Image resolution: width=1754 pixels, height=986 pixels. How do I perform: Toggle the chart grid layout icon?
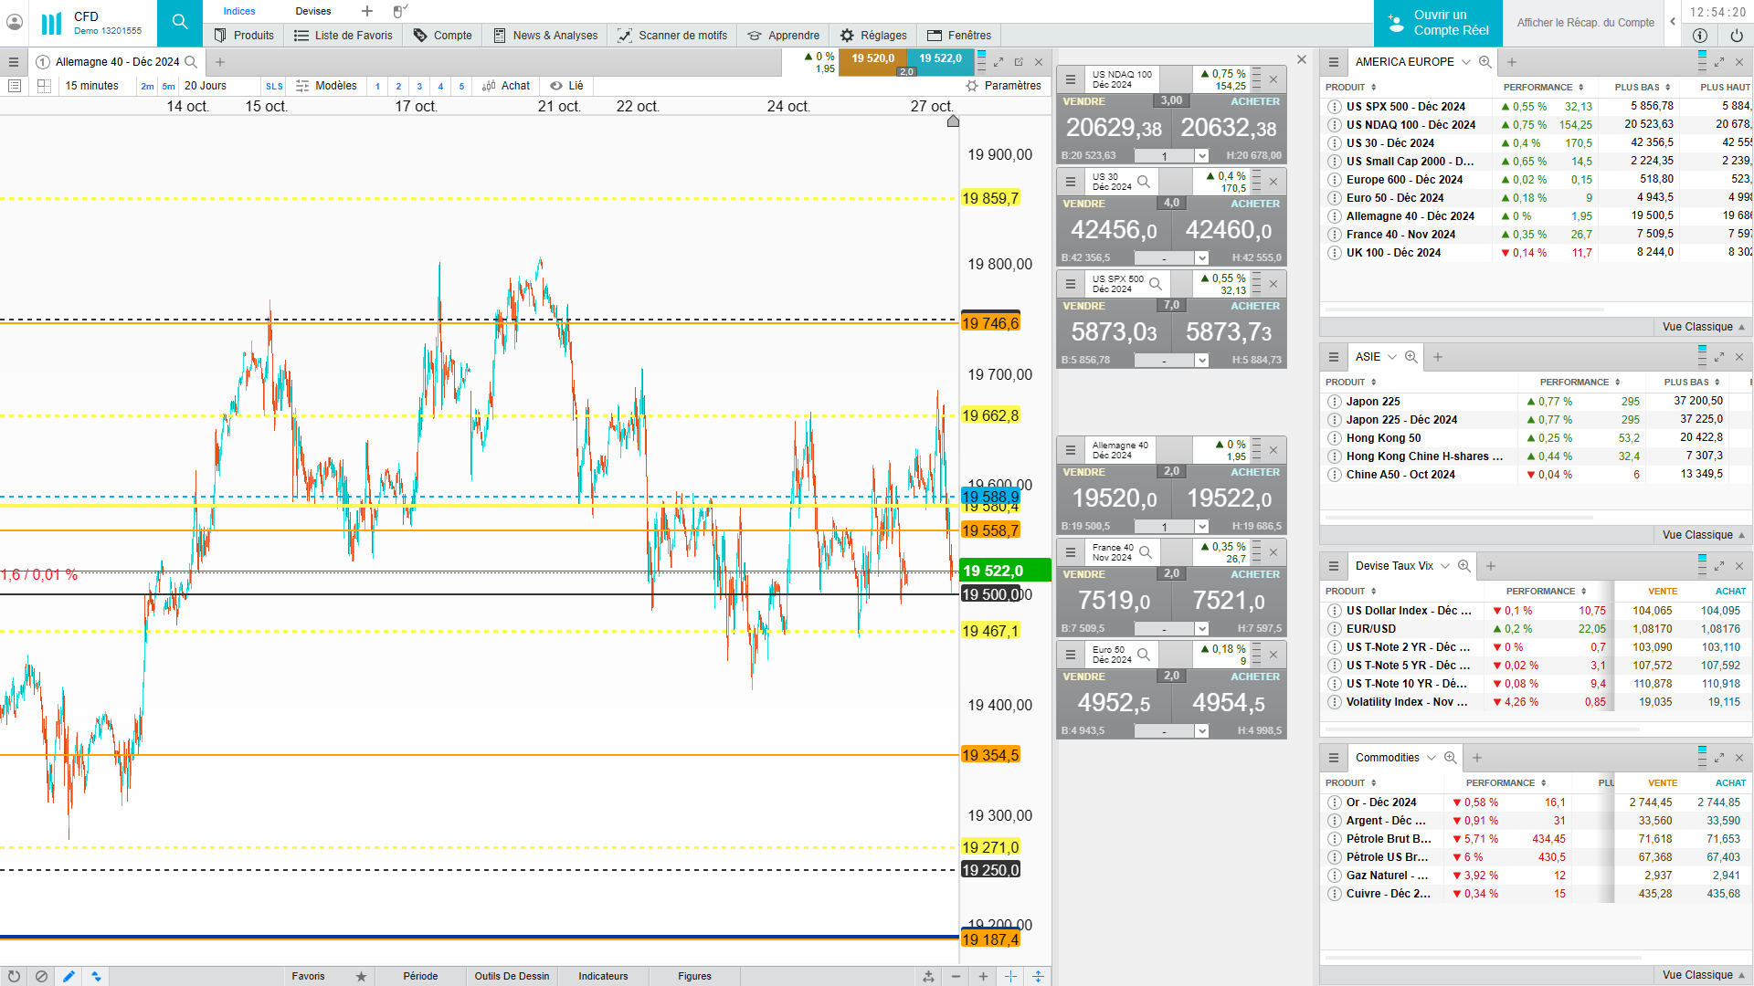point(44,86)
